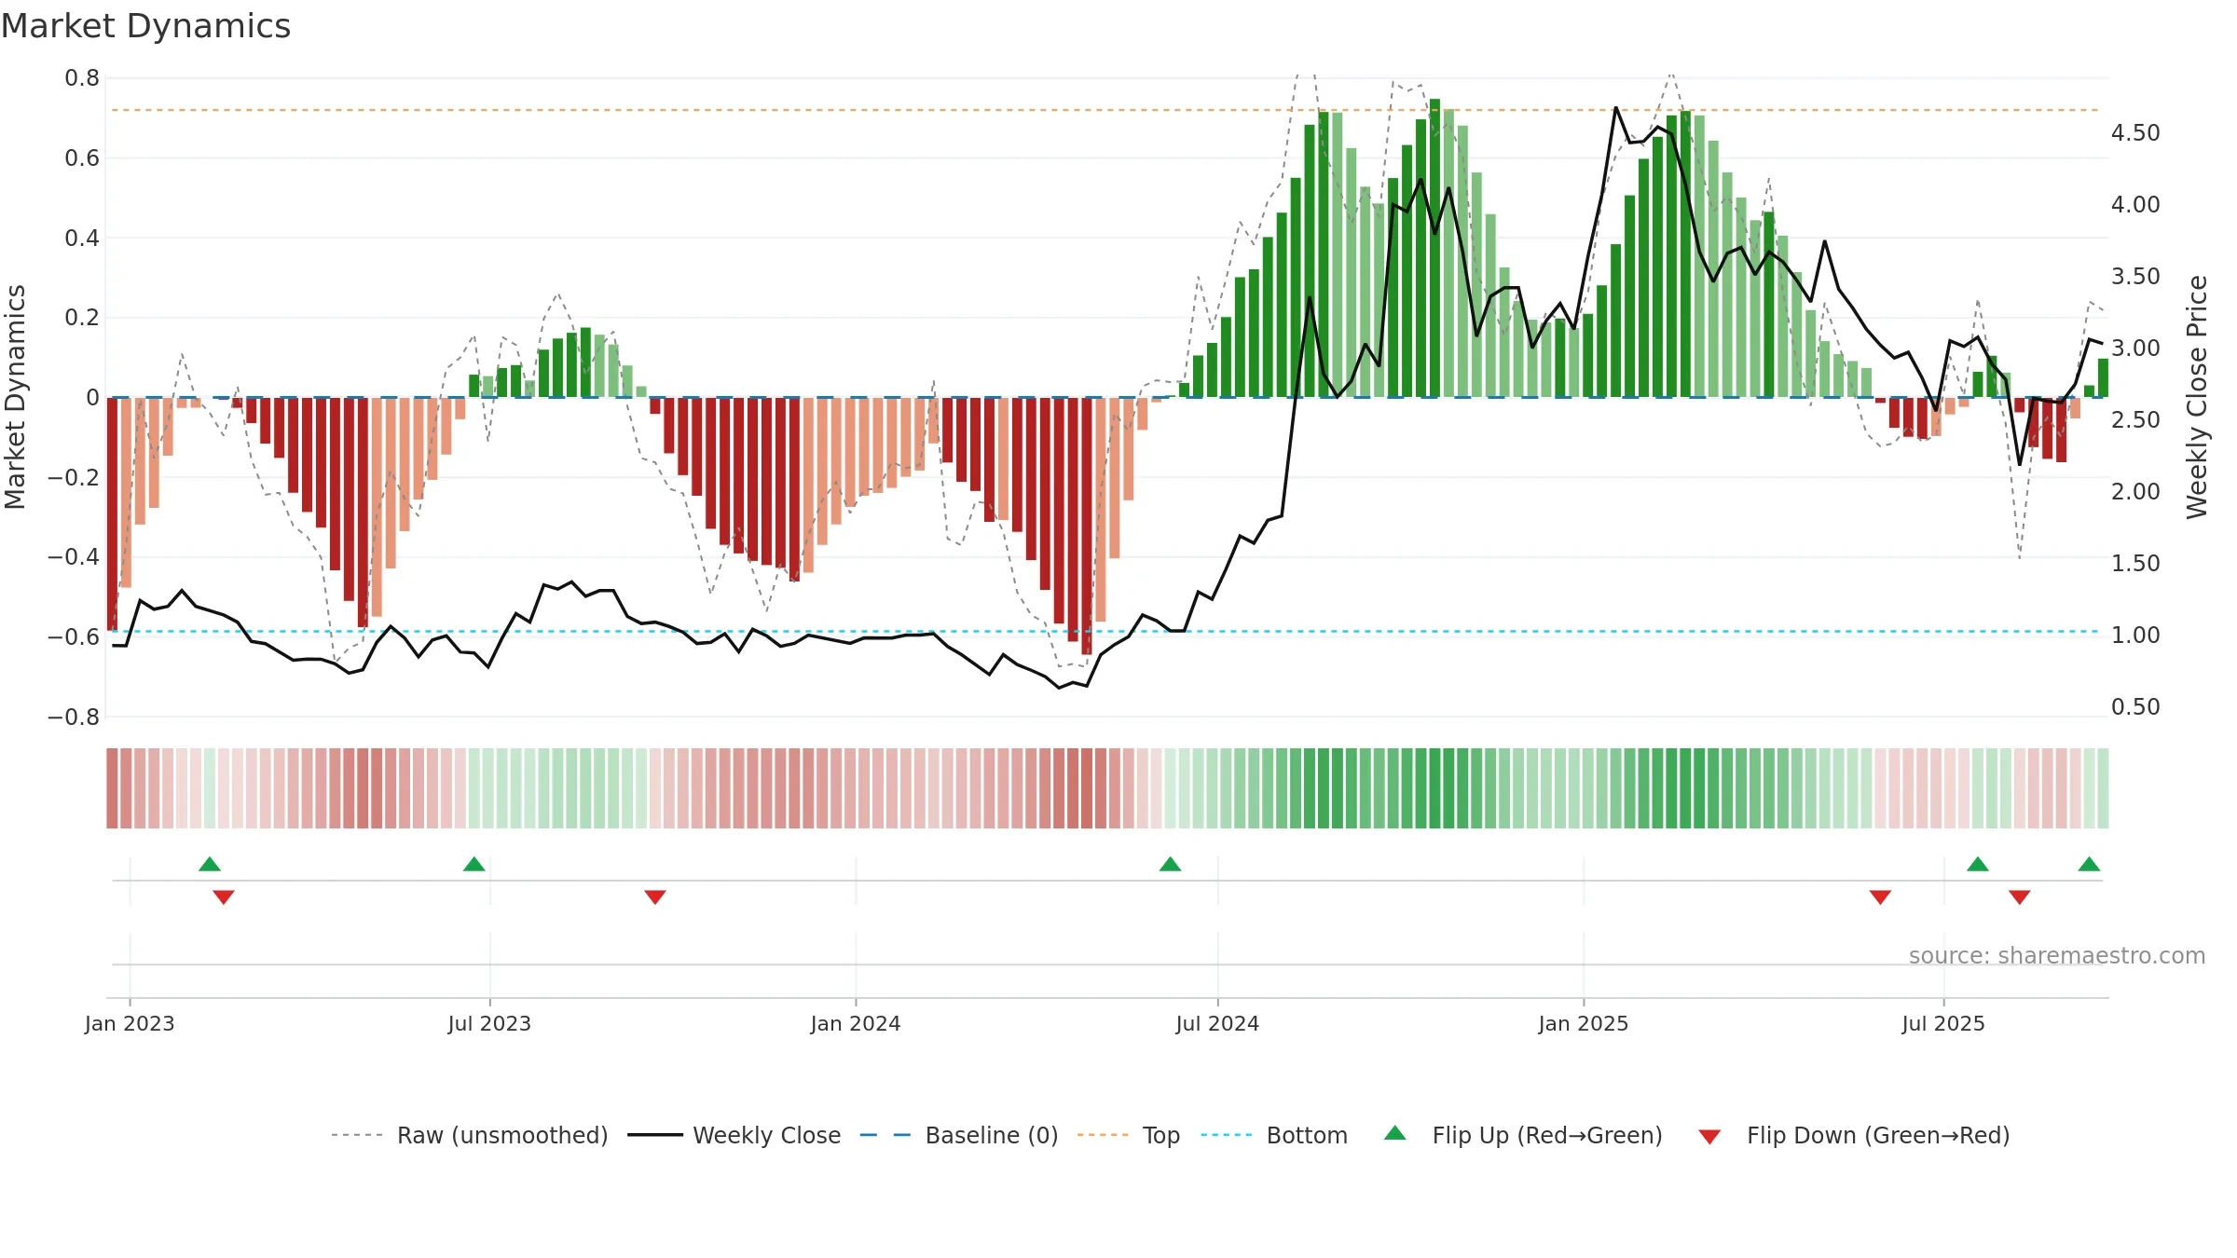The image size is (2237, 1258).
Task: Click the Weekly Close Price right axis title
Action: tap(2197, 397)
